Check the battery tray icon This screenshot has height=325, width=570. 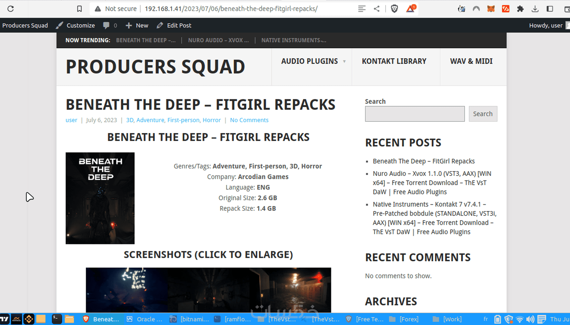(x=498, y=319)
